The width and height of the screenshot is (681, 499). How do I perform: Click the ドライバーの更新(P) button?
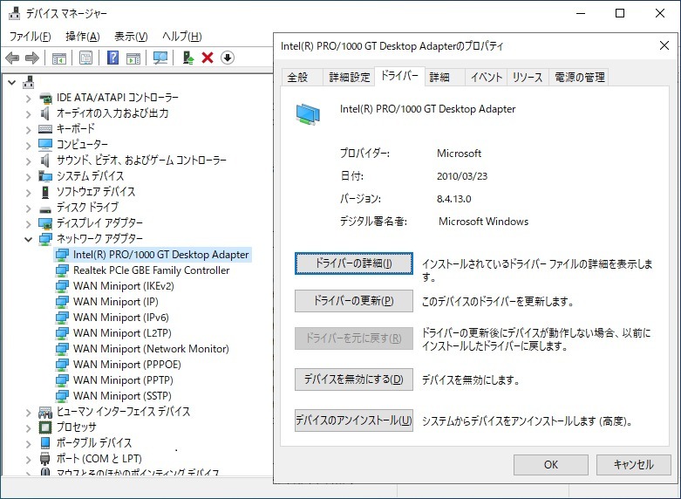[353, 301]
